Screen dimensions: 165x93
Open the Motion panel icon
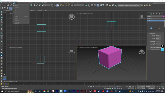pos(156,14)
